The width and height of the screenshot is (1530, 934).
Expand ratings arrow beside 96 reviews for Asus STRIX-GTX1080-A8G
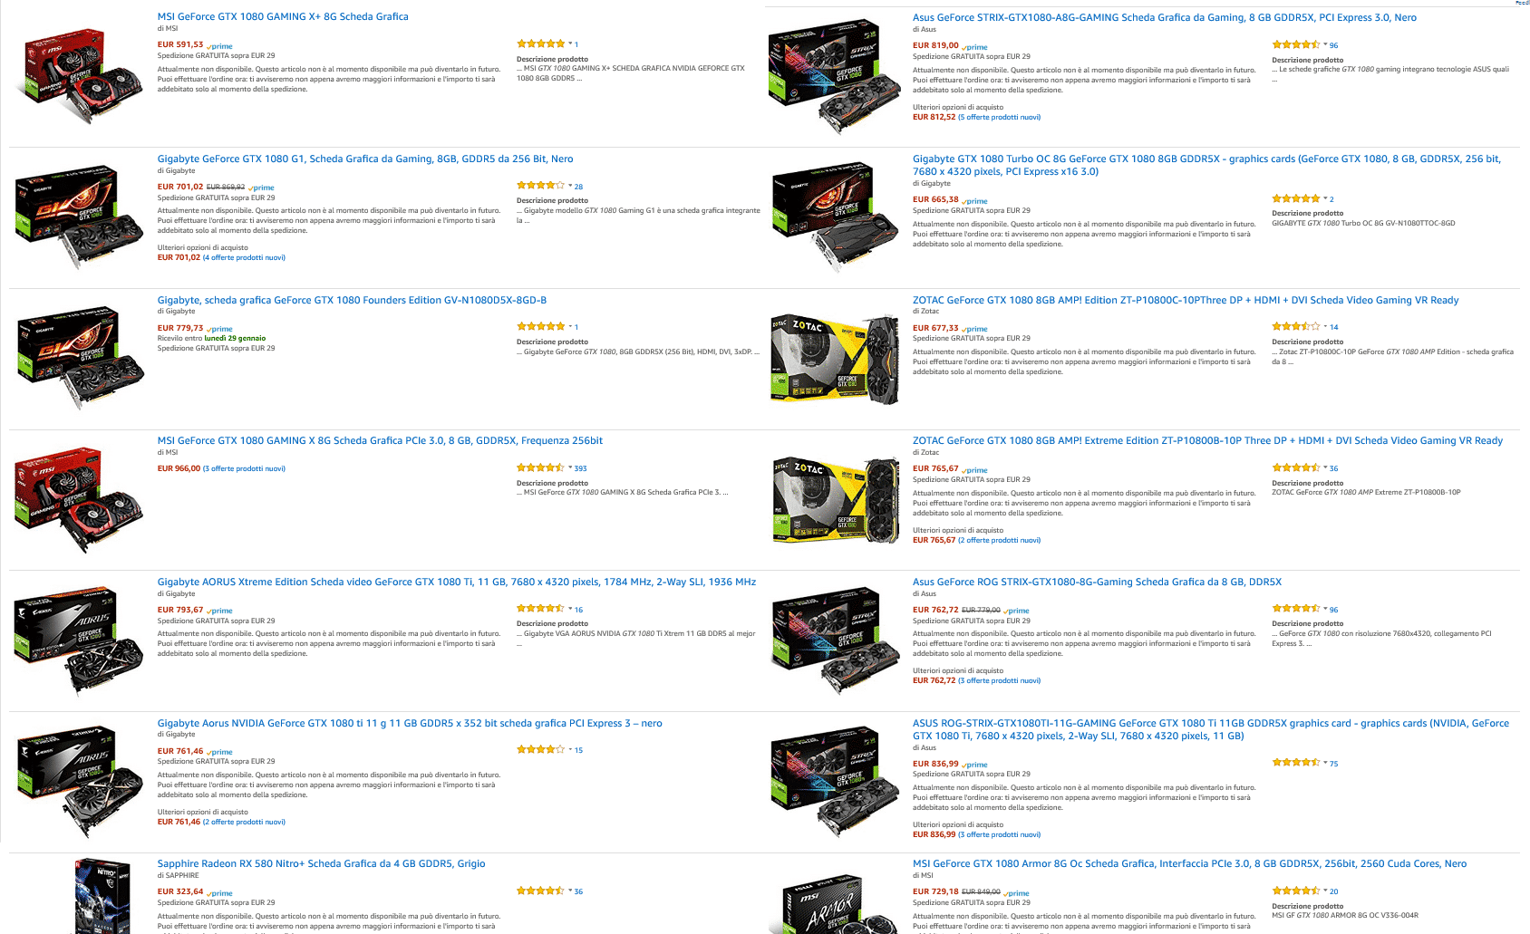pyautogui.click(x=1325, y=44)
